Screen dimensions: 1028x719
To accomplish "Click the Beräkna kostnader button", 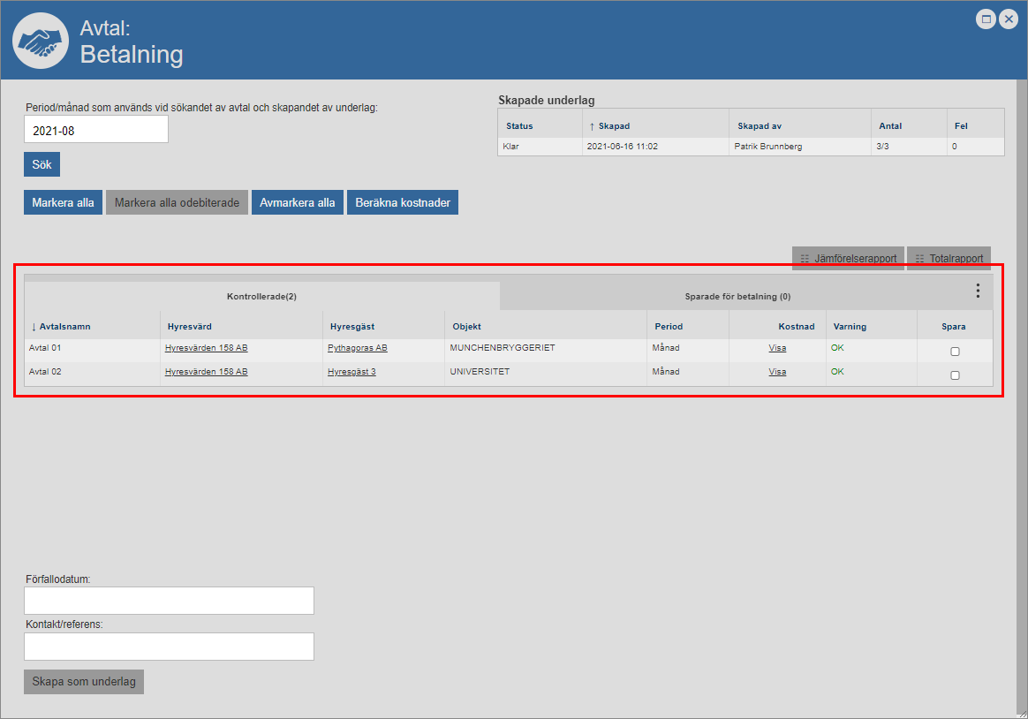I will pyautogui.click(x=403, y=202).
